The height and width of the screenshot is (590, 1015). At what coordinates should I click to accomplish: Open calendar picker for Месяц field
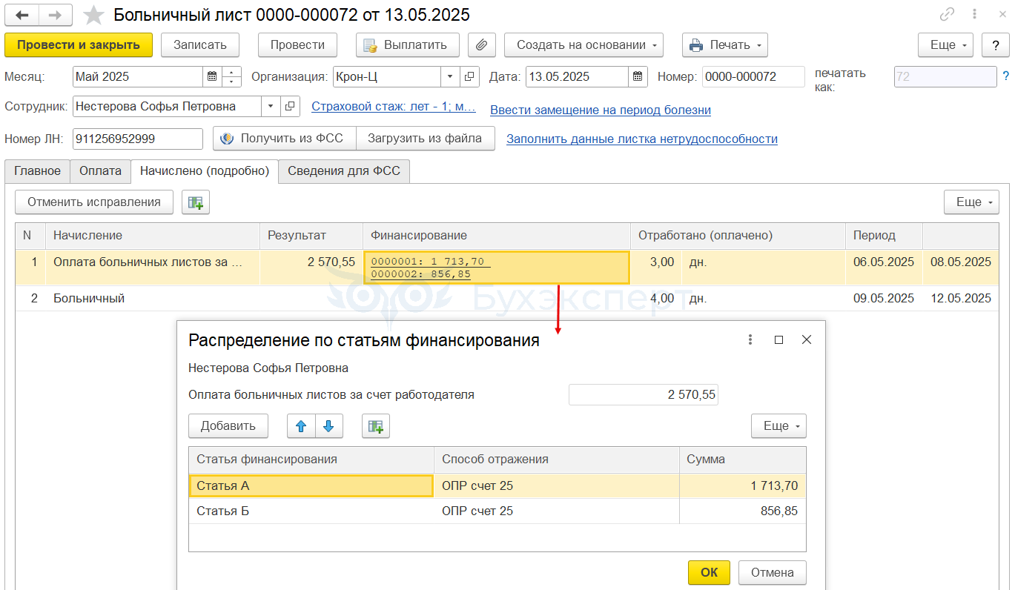click(x=212, y=76)
